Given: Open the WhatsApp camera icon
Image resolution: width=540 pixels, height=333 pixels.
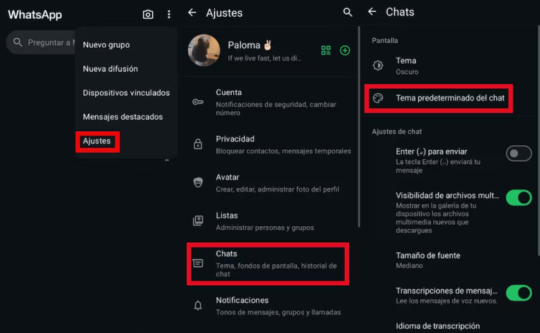Looking at the screenshot, I should (x=148, y=14).
